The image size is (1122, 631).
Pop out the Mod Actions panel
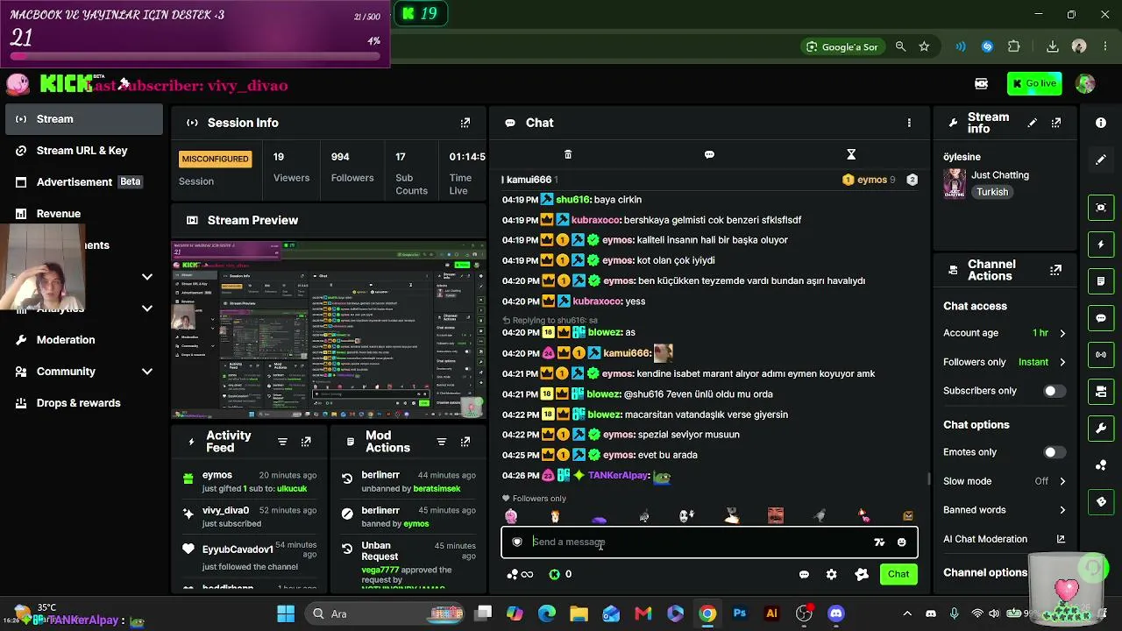465,442
